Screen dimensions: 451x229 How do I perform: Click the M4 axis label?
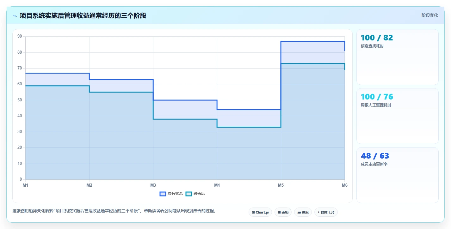pyautogui.click(x=217, y=185)
